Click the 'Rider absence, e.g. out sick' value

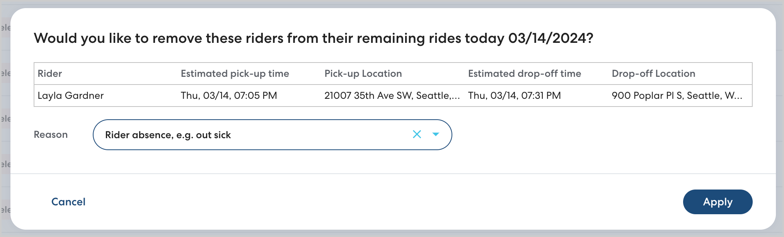pos(168,135)
